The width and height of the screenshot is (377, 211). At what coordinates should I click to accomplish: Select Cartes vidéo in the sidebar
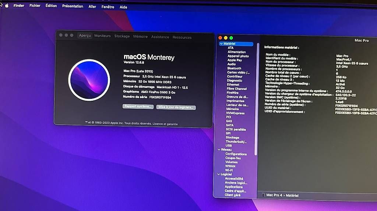pyautogui.click(x=238, y=72)
